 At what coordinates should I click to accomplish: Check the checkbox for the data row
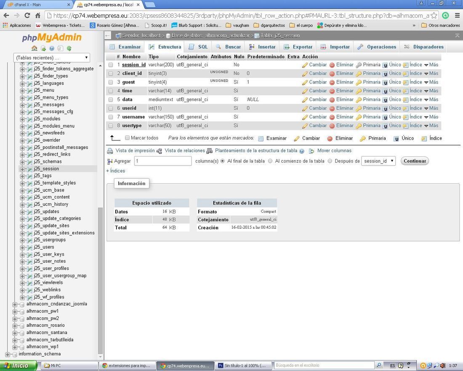tap(111, 99)
